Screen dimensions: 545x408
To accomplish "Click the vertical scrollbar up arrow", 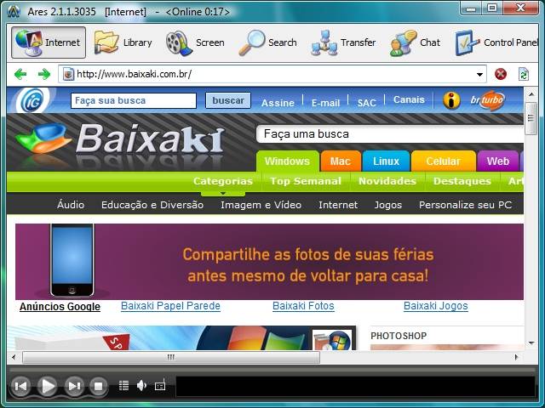I will 531,94.
